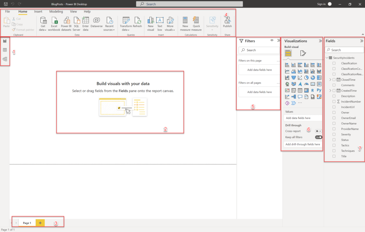
Task: Expand the CreatedTime date hierarchy
Action: click(330, 91)
